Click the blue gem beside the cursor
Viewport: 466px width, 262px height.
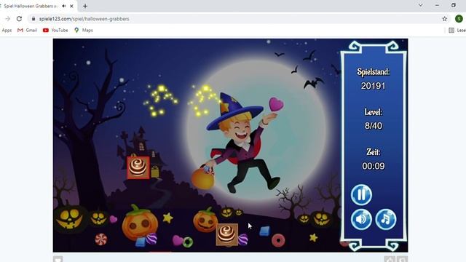(x=264, y=231)
